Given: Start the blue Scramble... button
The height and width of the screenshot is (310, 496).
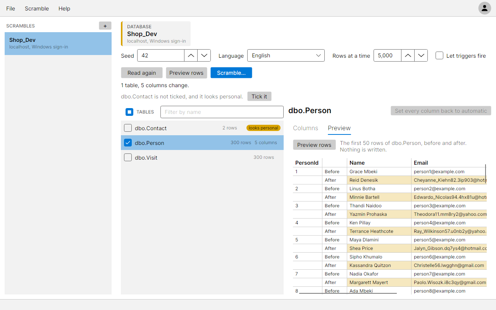Looking at the screenshot, I should click(x=231, y=73).
